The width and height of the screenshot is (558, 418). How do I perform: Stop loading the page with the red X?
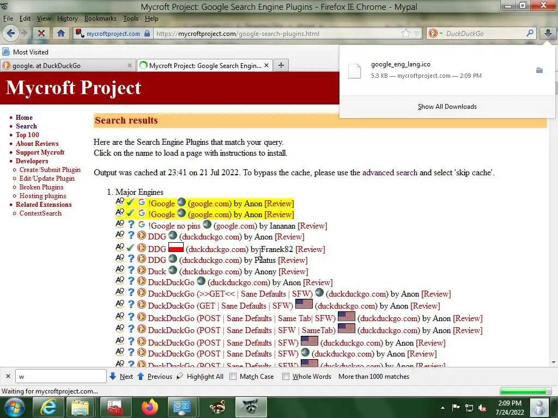click(41, 33)
